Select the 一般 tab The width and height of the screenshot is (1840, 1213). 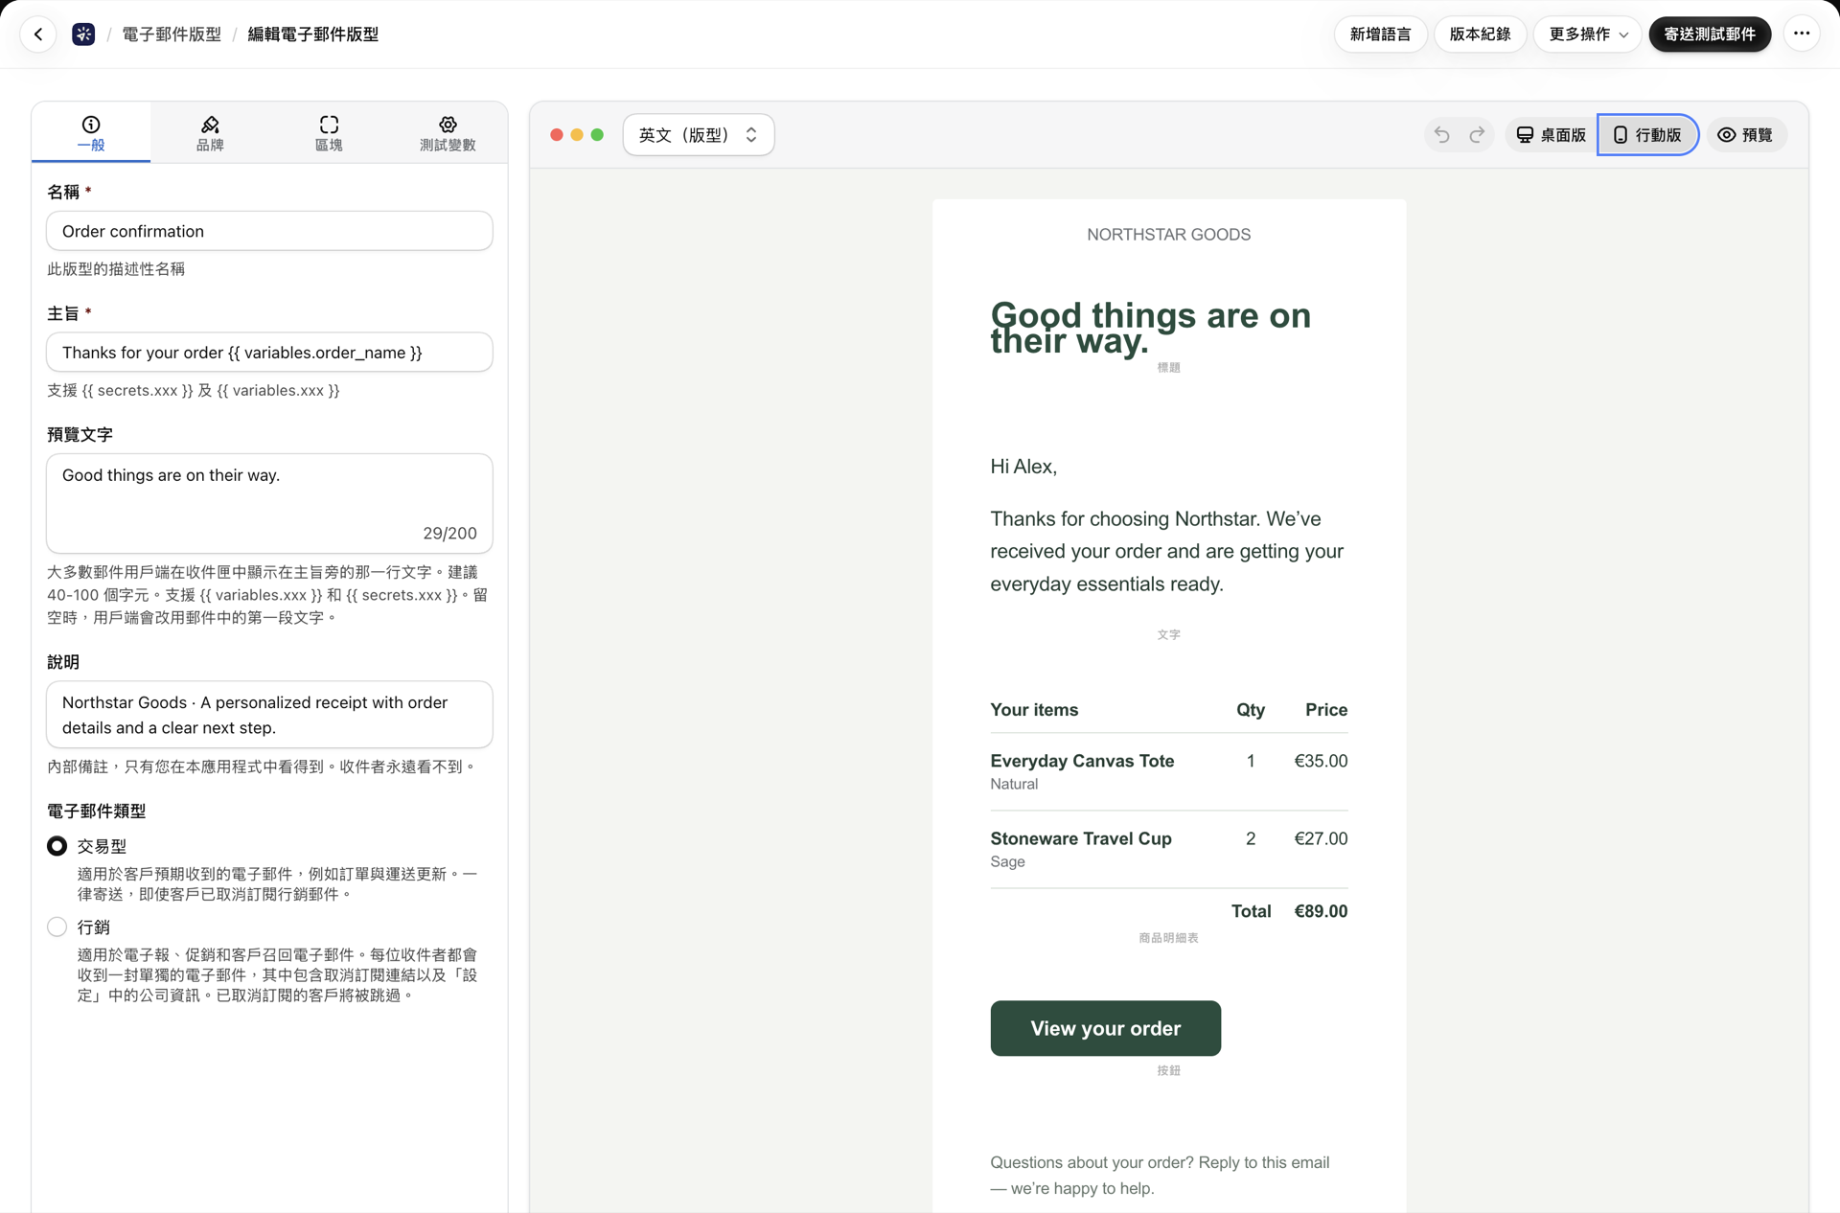(91, 133)
